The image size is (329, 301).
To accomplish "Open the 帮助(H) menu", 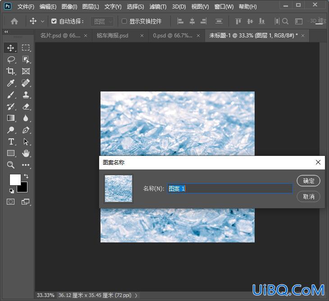I will 247,7.
